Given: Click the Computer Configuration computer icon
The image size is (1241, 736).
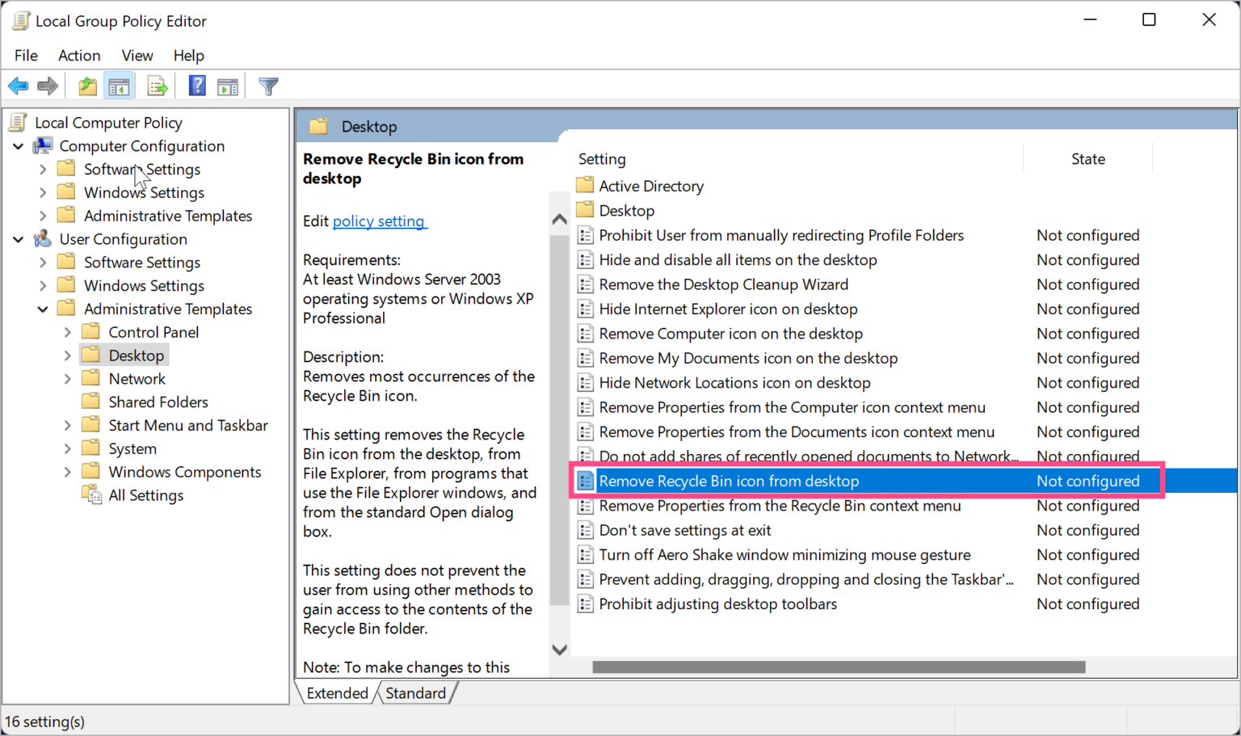Looking at the screenshot, I should [42, 145].
